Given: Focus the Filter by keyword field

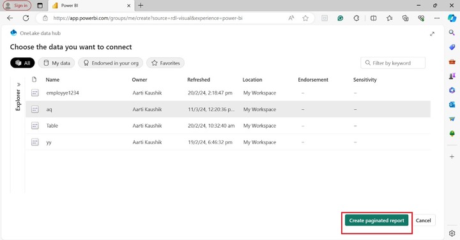Looking at the screenshot, I should (x=393, y=63).
